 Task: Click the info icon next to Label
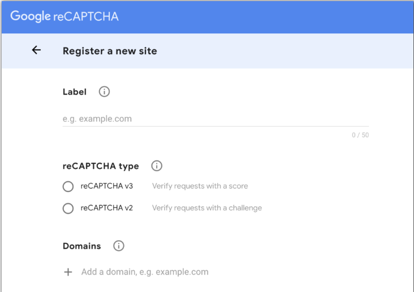click(x=104, y=91)
